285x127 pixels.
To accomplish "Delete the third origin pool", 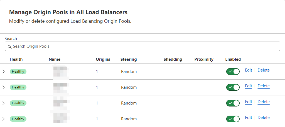I will pos(264,102).
